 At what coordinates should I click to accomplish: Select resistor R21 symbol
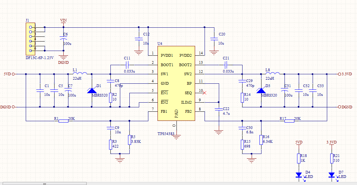[332, 158]
